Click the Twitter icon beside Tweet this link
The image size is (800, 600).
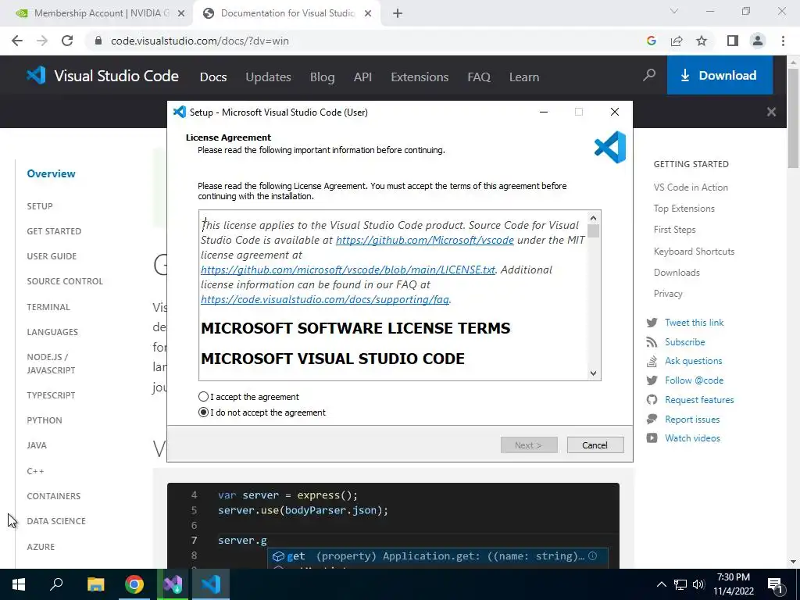[x=652, y=323]
